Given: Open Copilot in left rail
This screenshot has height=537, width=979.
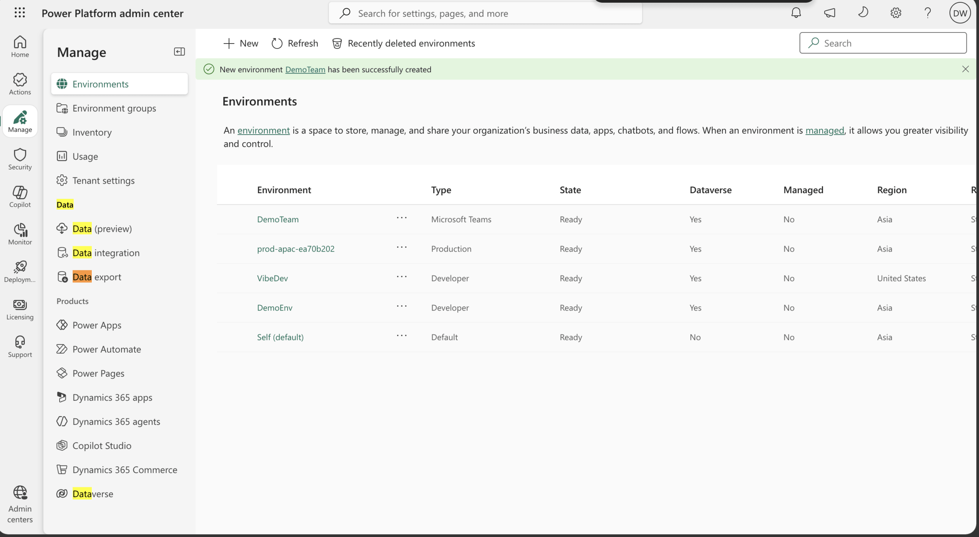Looking at the screenshot, I should coord(20,197).
